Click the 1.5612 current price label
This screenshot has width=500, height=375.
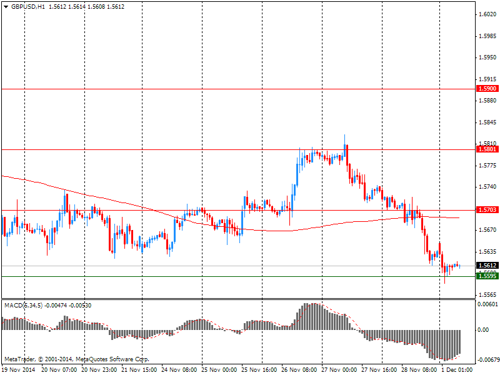pyautogui.click(x=487, y=265)
